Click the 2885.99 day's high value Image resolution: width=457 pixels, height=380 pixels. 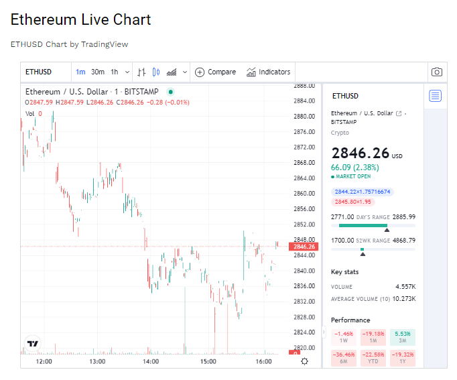404,217
